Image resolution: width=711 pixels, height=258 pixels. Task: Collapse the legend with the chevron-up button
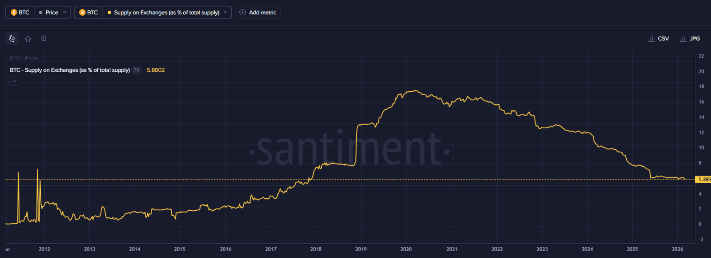[x=14, y=82]
